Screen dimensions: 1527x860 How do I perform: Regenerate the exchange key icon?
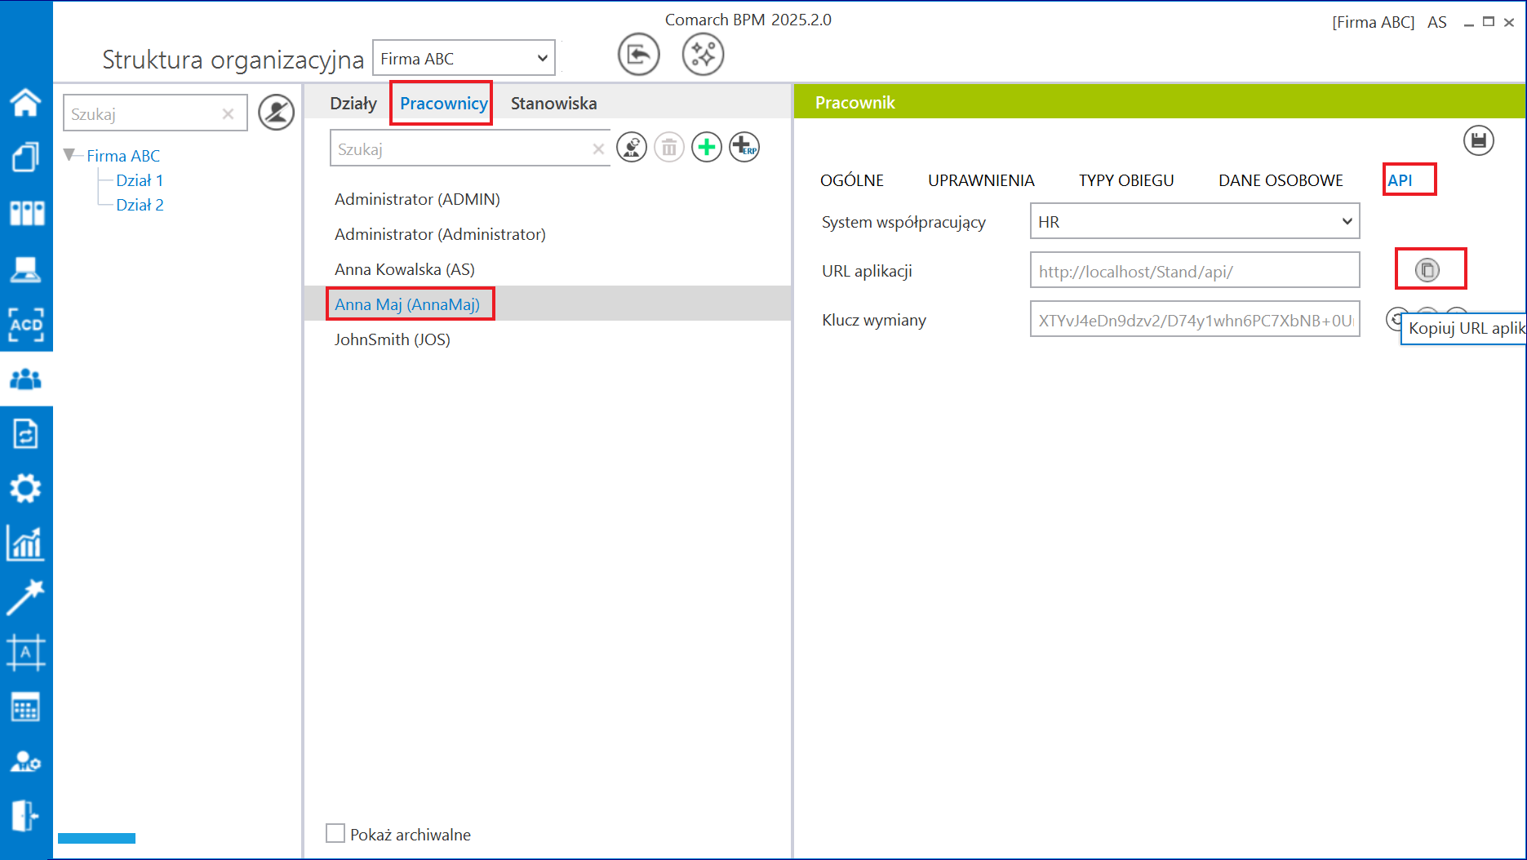(x=1396, y=319)
